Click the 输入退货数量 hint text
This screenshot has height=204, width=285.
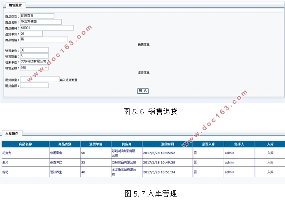(69, 80)
